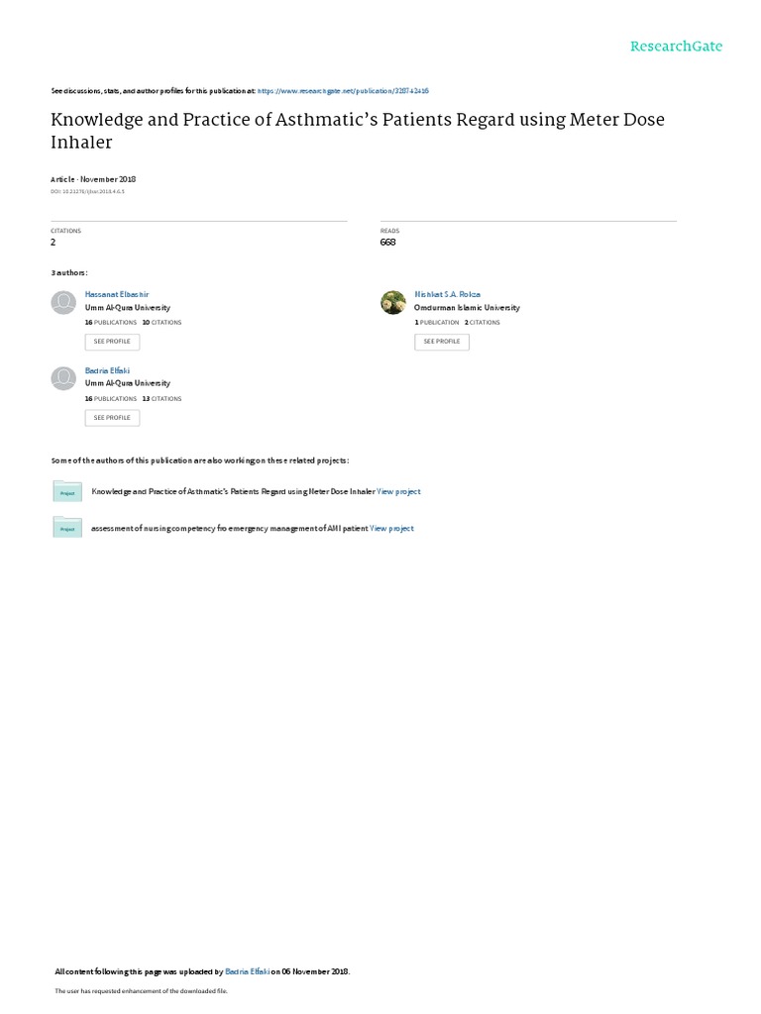761x1014 pixels.
Task: Click Hassanat Elbashir's gray avatar icon
Action: coord(63,303)
